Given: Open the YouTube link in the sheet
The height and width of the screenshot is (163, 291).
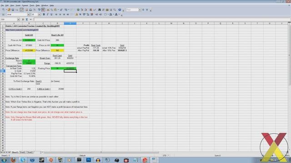Looking at the screenshot, I should coord(22,30).
